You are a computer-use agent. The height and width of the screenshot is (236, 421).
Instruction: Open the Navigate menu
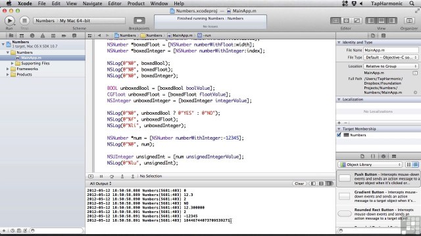click(92, 3)
